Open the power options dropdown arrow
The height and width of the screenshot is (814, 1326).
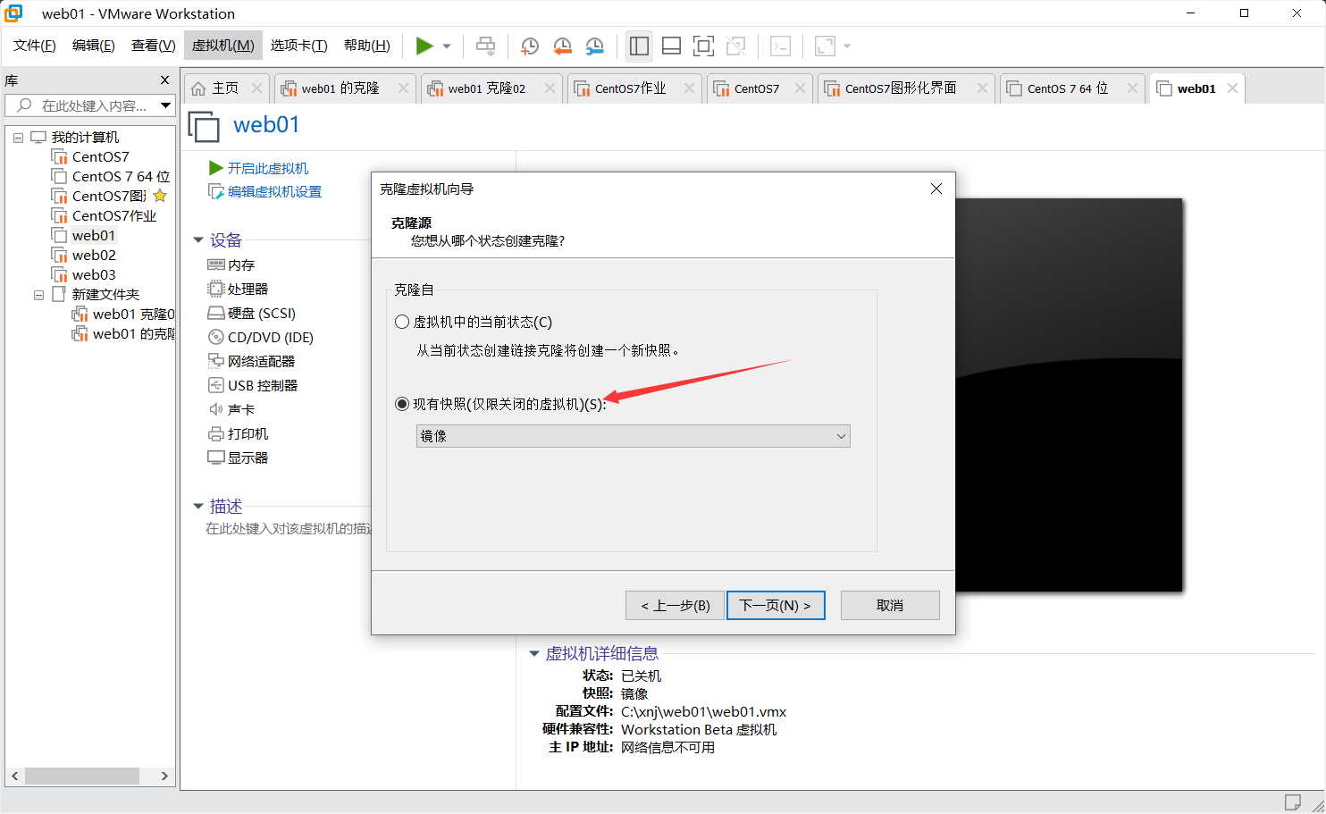coord(447,46)
